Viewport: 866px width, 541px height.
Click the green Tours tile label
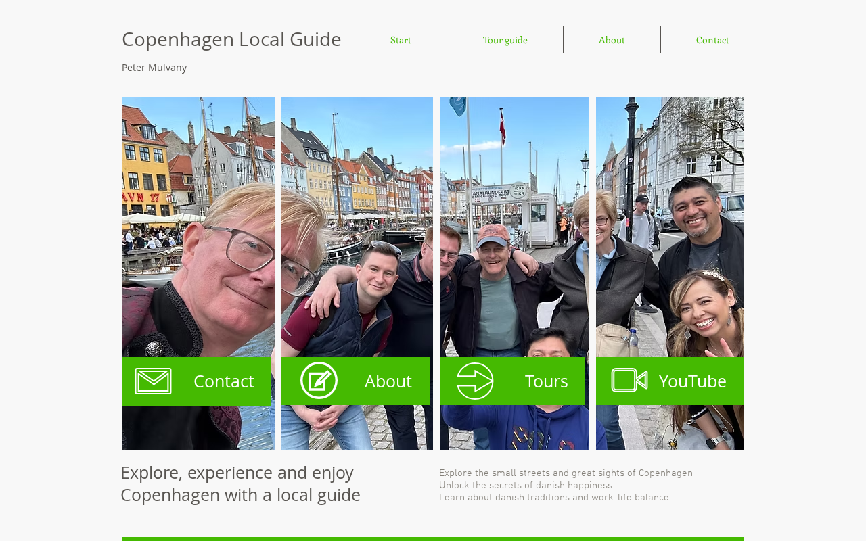tap(547, 381)
